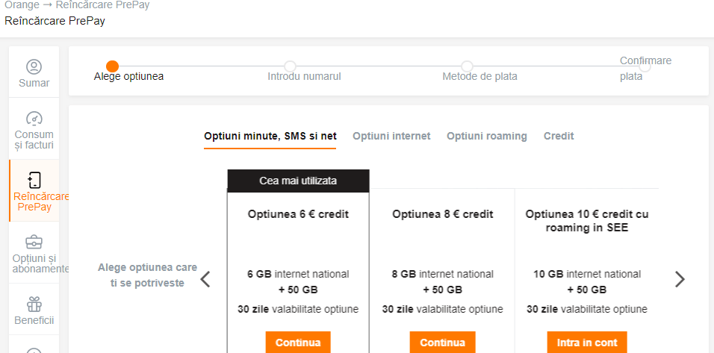Show previous options with left chevron
The height and width of the screenshot is (353, 714).
[205, 279]
